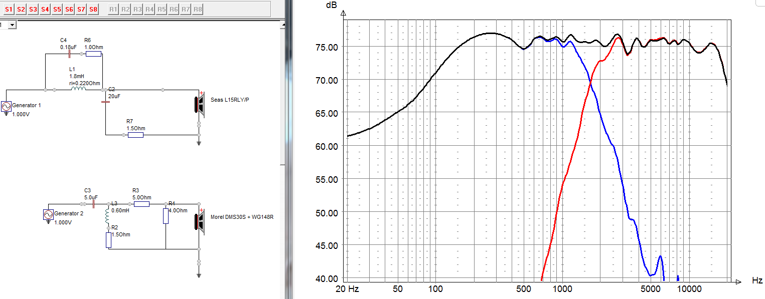
Task: Select the Generator 2 source symbol
Action: tap(49, 215)
